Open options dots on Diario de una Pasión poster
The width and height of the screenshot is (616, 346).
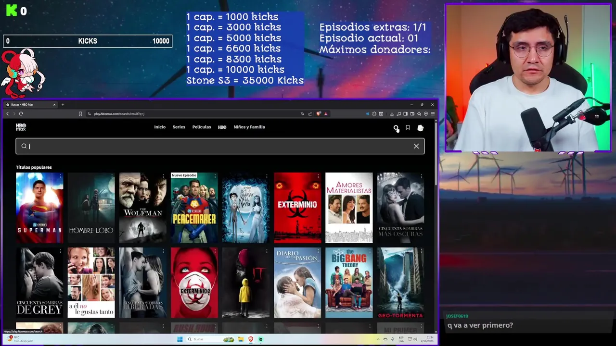pyautogui.click(x=318, y=251)
